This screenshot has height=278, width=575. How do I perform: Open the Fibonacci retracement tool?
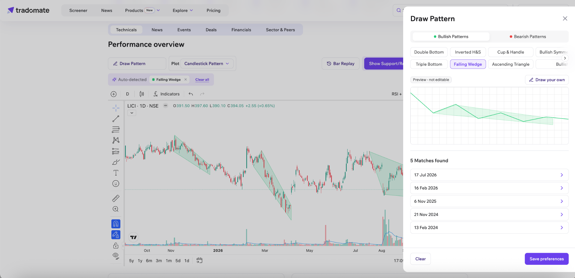[x=116, y=129]
